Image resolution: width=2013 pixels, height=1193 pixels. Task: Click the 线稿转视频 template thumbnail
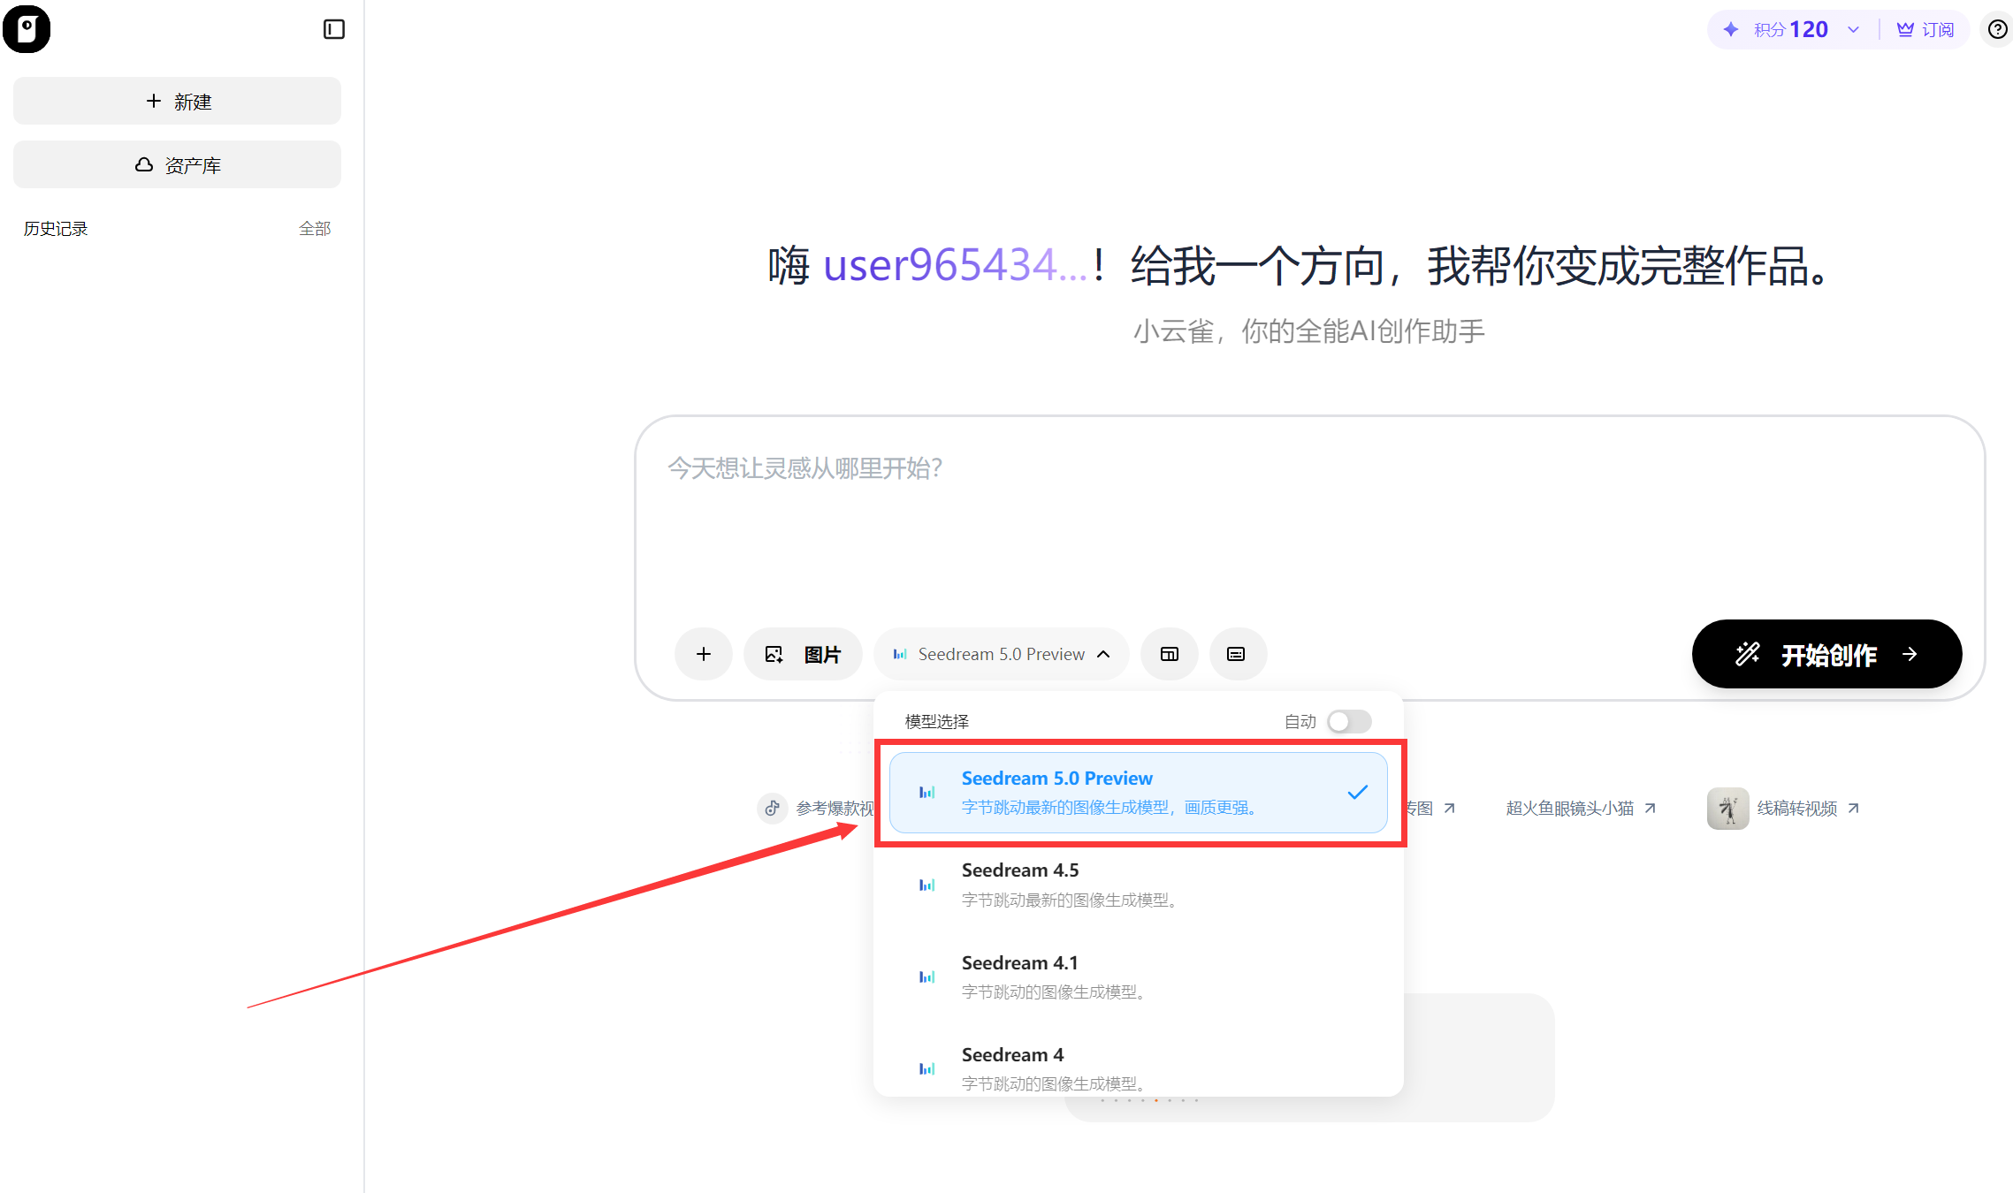click(x=1727, y=808)
